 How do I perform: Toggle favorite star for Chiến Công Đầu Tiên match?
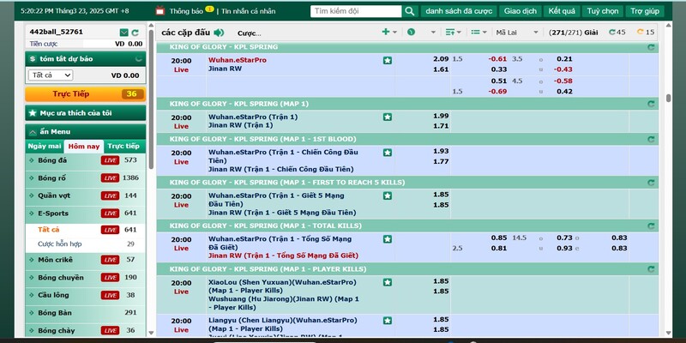(388, 153)
